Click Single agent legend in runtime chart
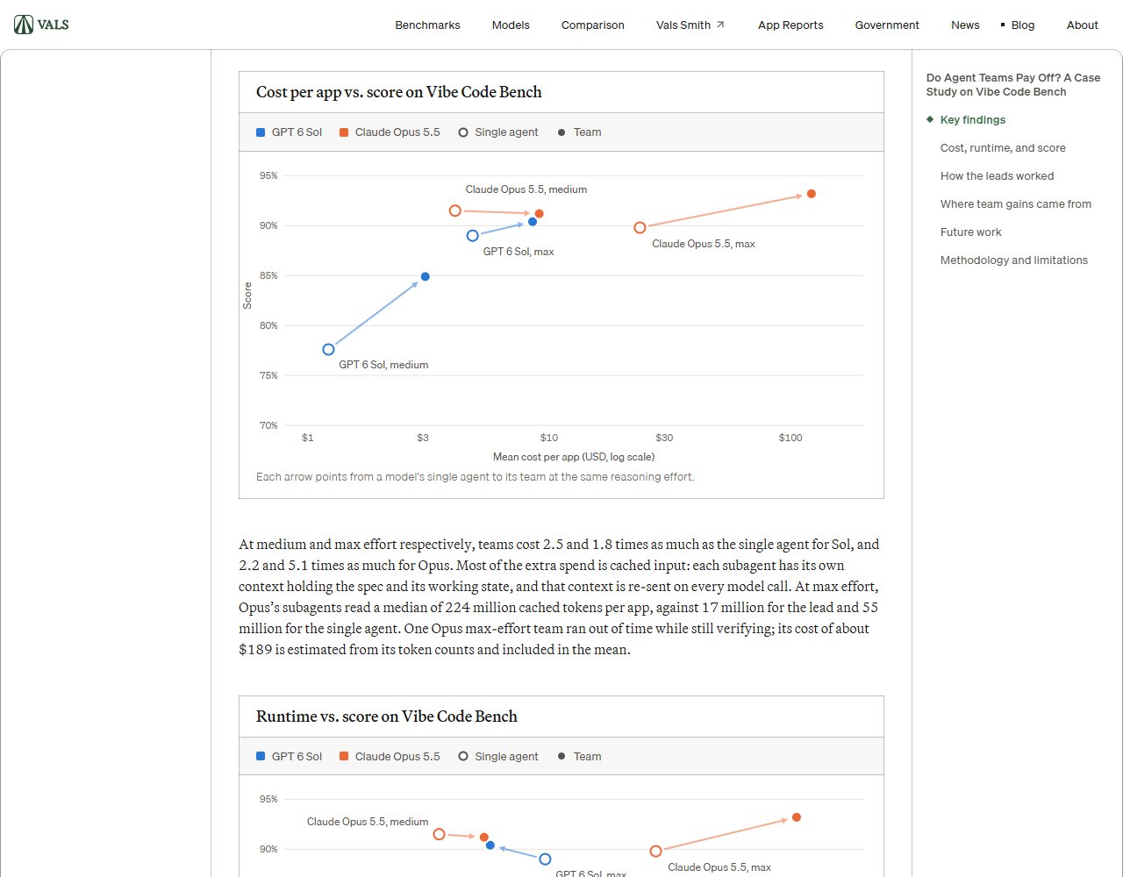The image size is (1123, 877). [x=498, y=757]
